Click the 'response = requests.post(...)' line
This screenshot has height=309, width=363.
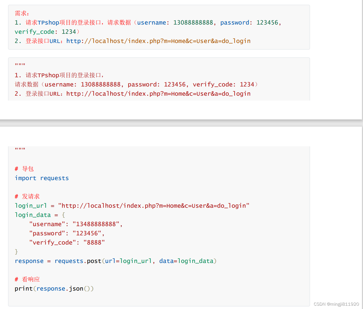116,261
